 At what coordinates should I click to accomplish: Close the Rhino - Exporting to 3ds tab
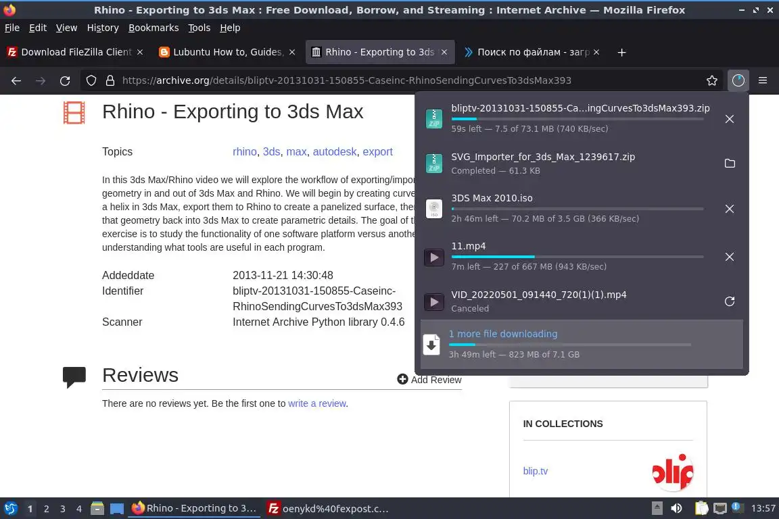444,52
